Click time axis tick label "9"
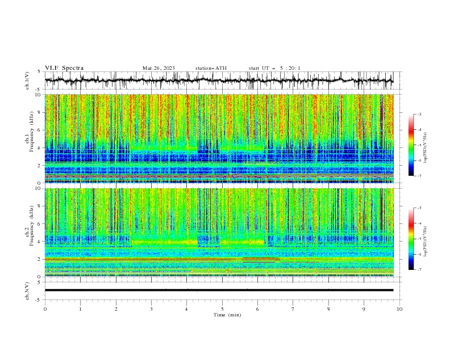 364,309
